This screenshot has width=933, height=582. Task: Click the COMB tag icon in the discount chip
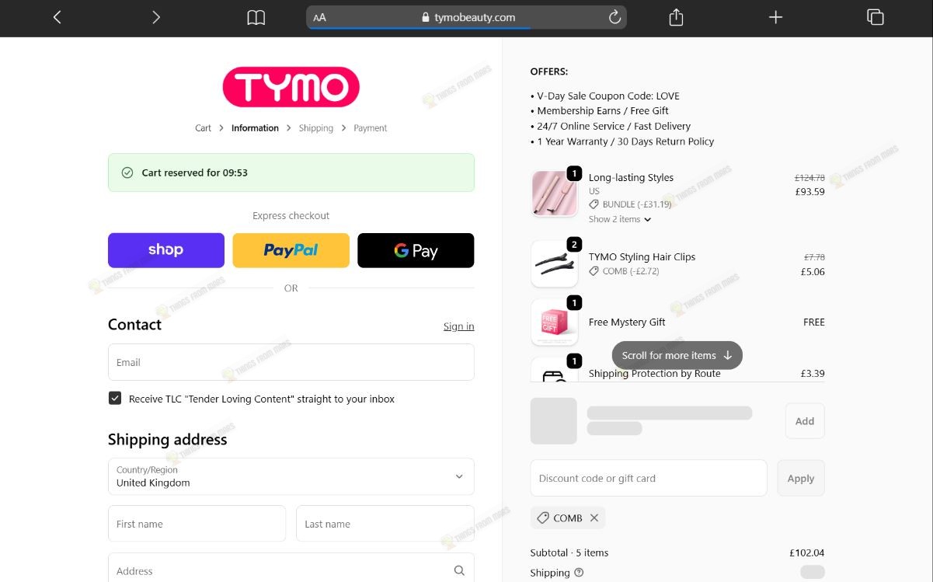pos(543,518)
